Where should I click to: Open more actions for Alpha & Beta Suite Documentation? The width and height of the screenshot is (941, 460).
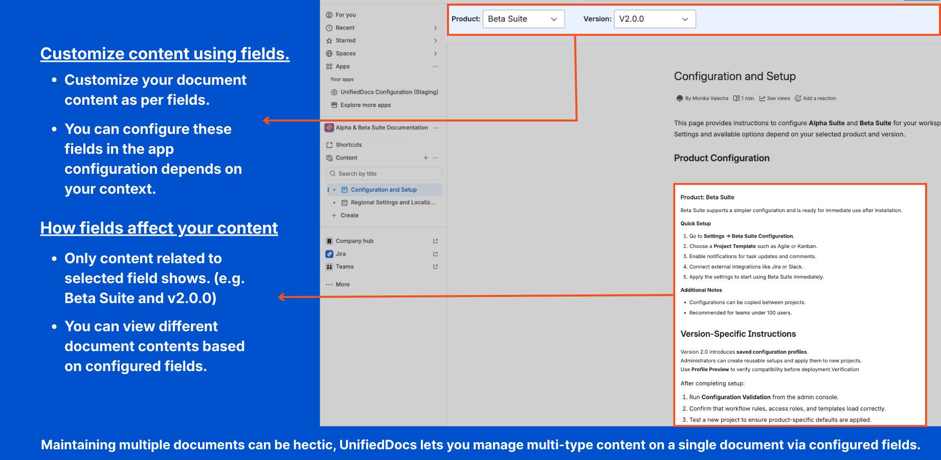point(435,128)
